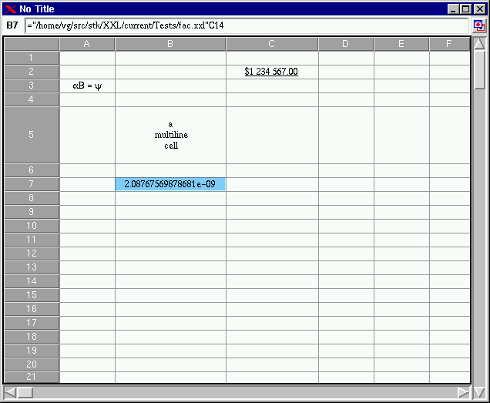The image size is (490, 403).
Task: Click the horizontal scrollbar left arrow
Action: 10,392
